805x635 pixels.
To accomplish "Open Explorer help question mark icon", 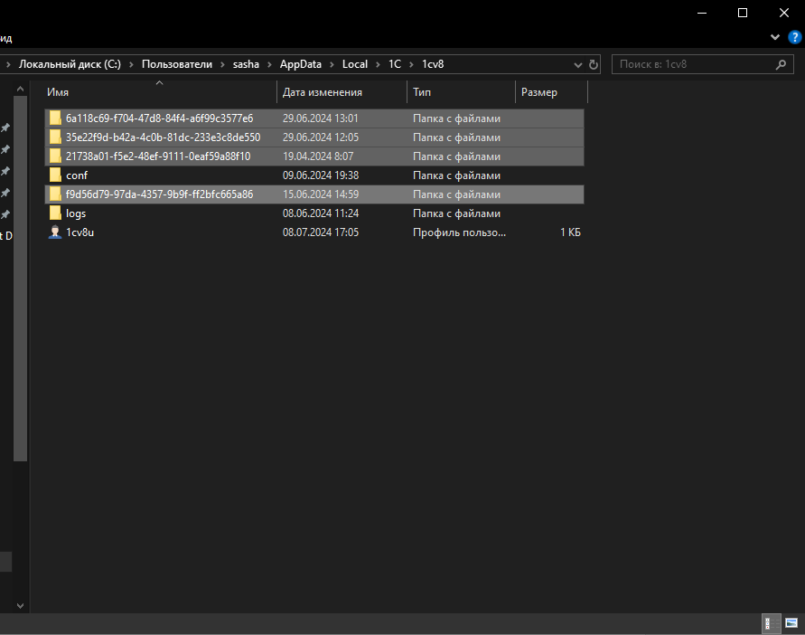I will 795,37.
